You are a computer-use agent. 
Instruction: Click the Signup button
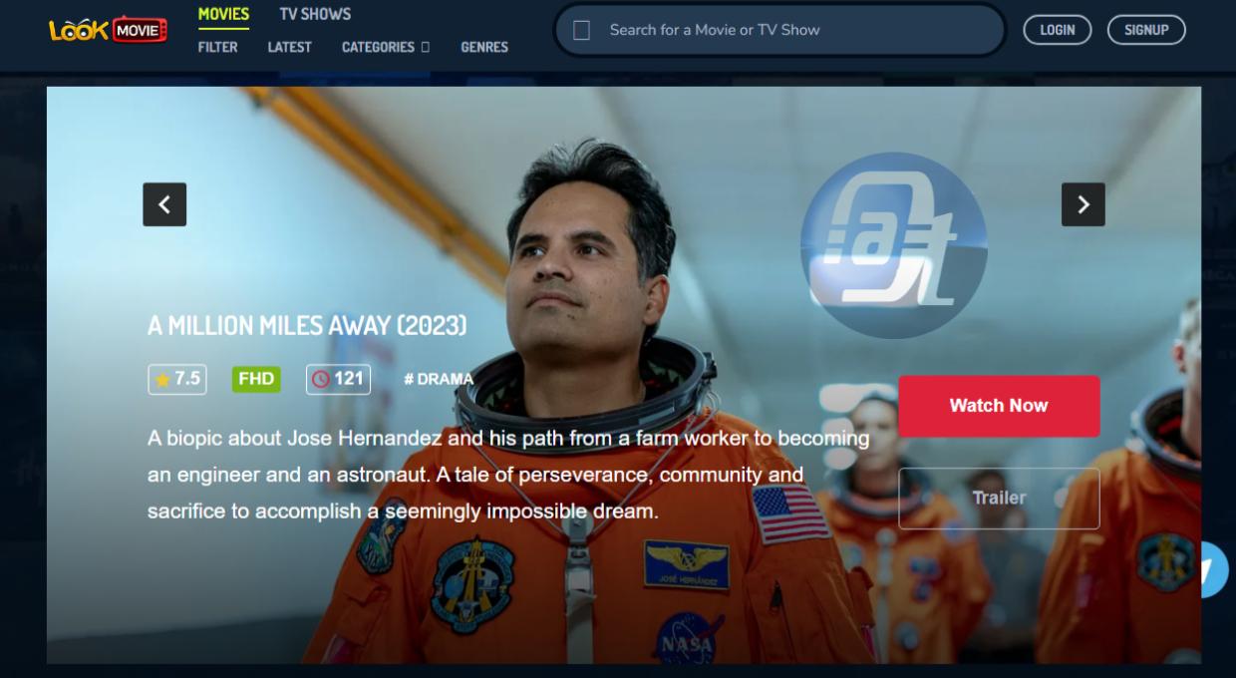(1146, 30)
